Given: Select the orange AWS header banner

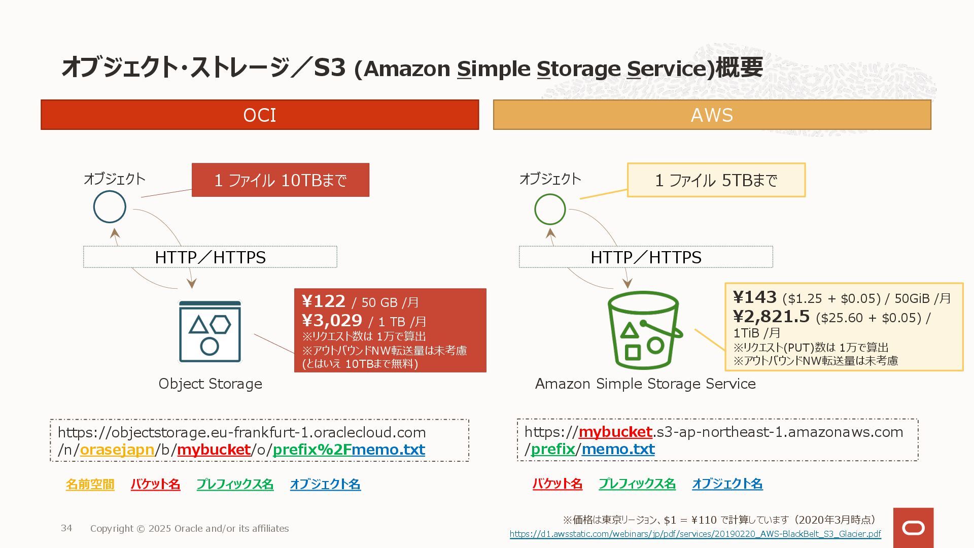Looking at the screenshot, I should click(712, 115).
